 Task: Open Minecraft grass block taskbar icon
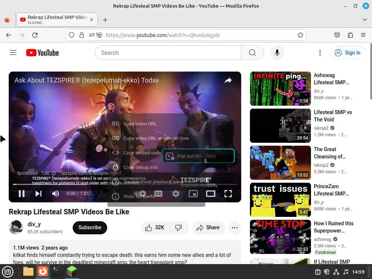(72, 271)
